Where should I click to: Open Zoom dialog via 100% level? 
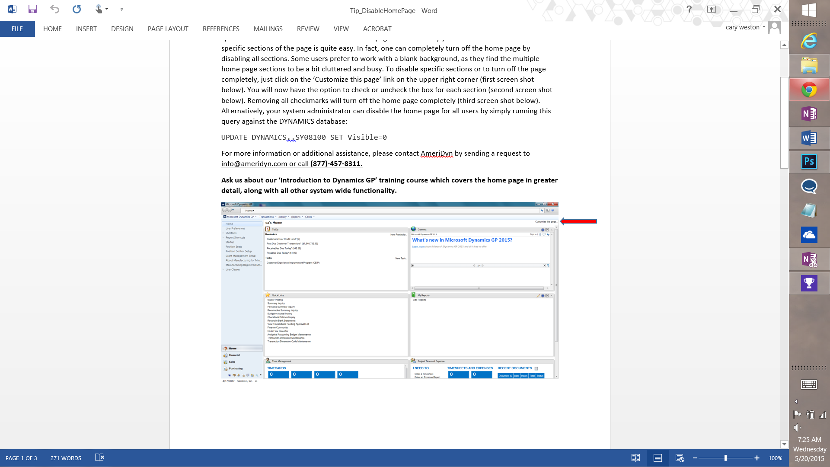pyautogui.click(x=775, y=458)
